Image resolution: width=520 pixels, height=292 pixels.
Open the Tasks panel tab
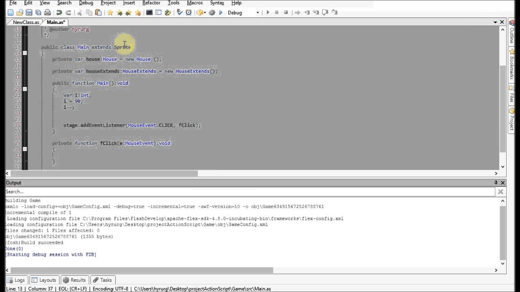click(102, 280)
